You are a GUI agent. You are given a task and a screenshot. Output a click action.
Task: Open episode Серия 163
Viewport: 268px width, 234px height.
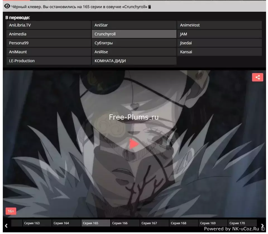pos(37,223)
